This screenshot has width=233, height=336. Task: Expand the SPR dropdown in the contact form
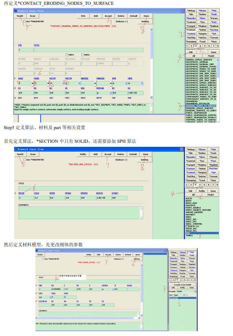(x=126, y=83)
